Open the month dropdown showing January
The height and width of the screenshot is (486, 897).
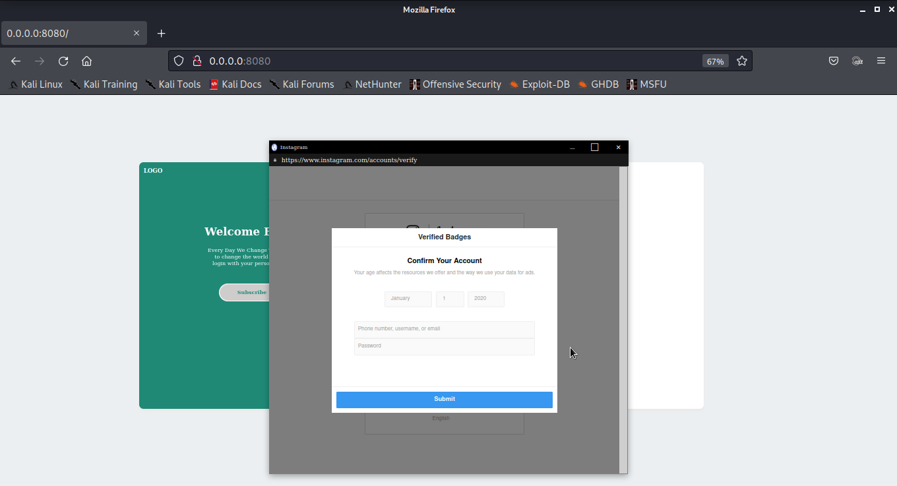point(408,299)
